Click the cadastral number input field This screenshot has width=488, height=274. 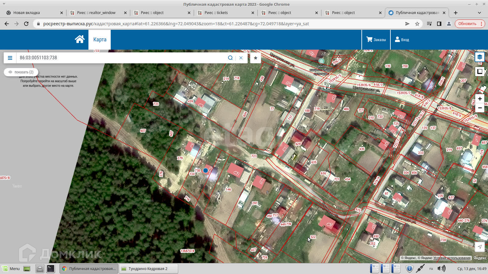pyautogui.click(x=122, y=58)
